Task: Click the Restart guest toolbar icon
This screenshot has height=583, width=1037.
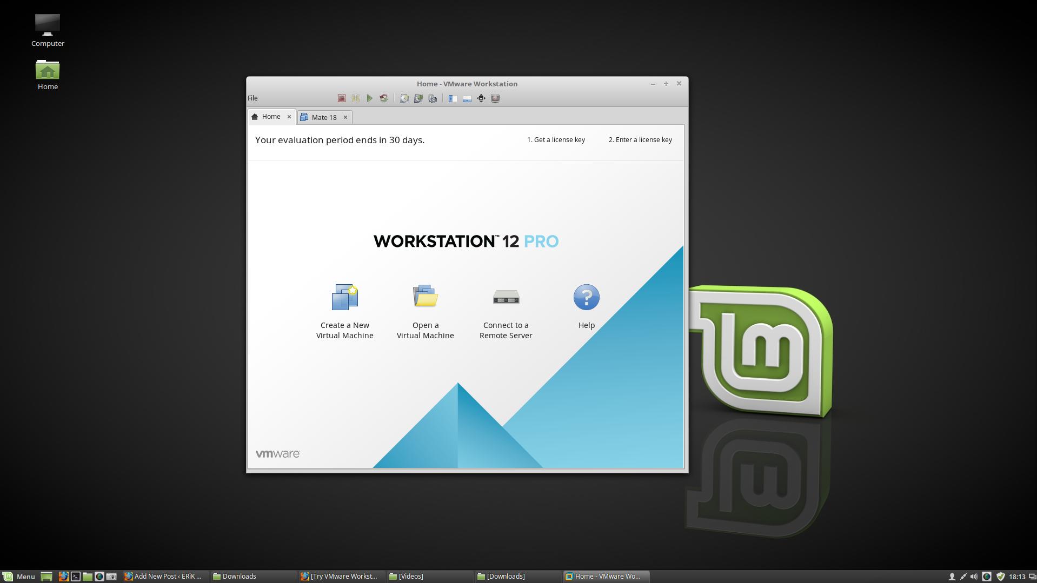Action: 383,98
